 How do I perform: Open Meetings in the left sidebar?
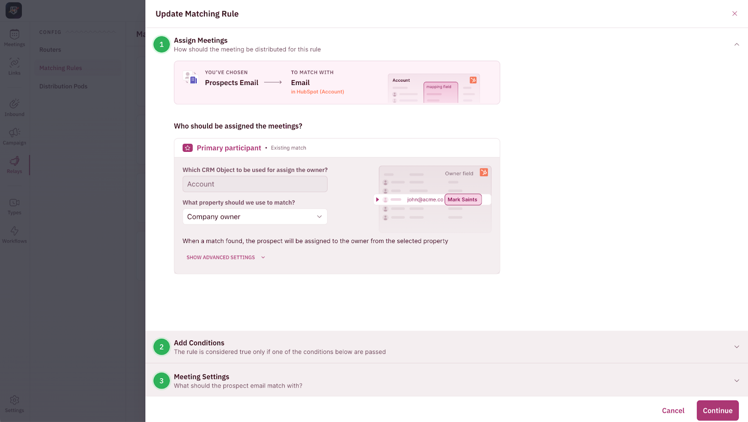point(14,38)
